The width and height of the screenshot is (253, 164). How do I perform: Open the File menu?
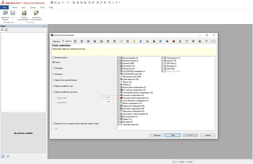(4, 7)
